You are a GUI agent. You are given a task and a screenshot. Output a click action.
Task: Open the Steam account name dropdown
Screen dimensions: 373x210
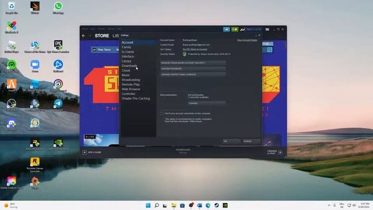click(254, 29)
